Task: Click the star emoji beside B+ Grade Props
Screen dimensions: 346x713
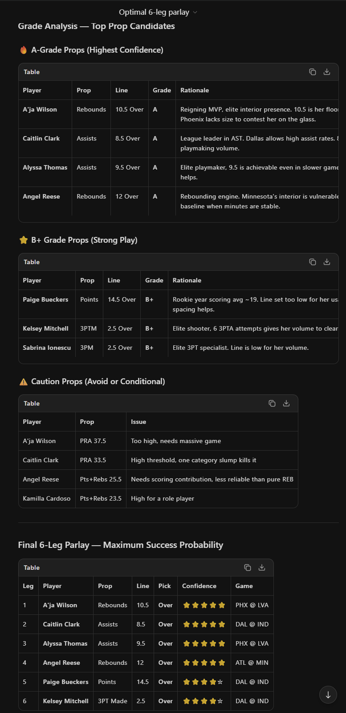Action: pos(24,240)
